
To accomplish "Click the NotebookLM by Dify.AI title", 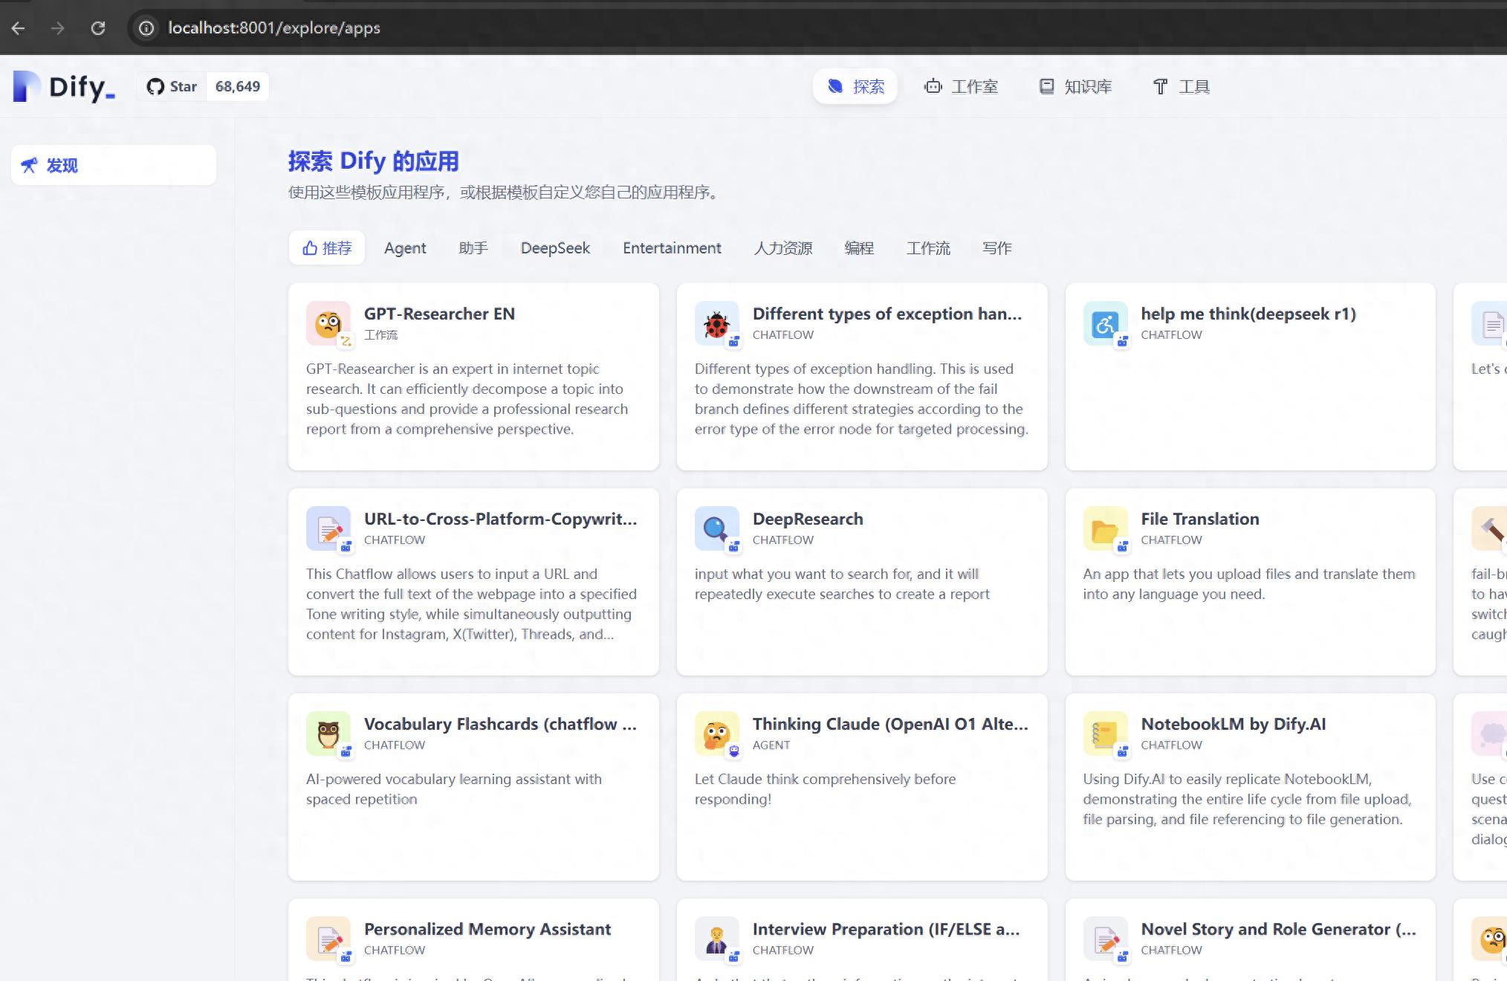I will coord(1234,724).
